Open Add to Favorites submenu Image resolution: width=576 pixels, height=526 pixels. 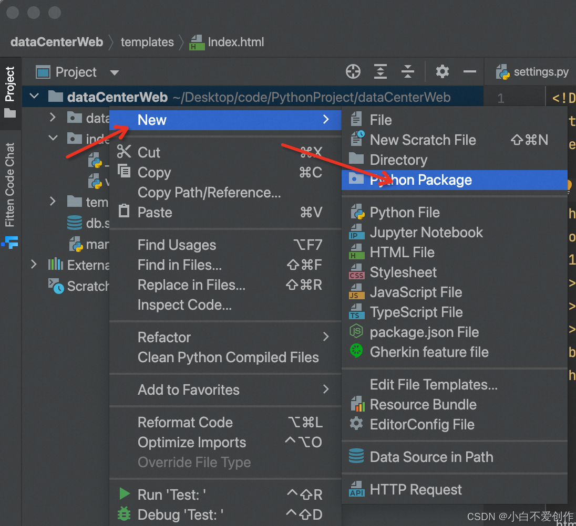pyautogui.click(x=225, y=390)
